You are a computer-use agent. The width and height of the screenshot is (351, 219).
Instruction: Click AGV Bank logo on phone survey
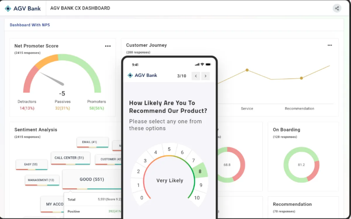coord(142,75)
